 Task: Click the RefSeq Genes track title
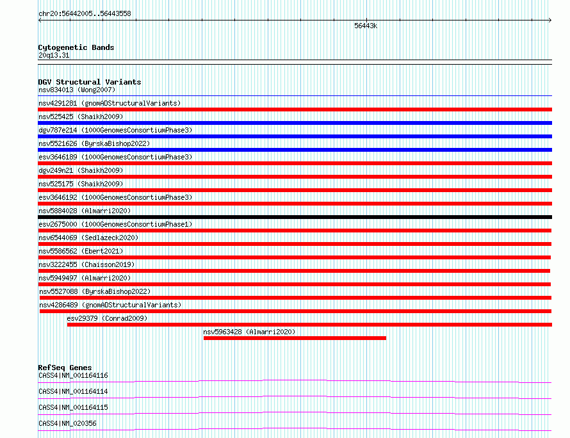(x=65, y=368)
